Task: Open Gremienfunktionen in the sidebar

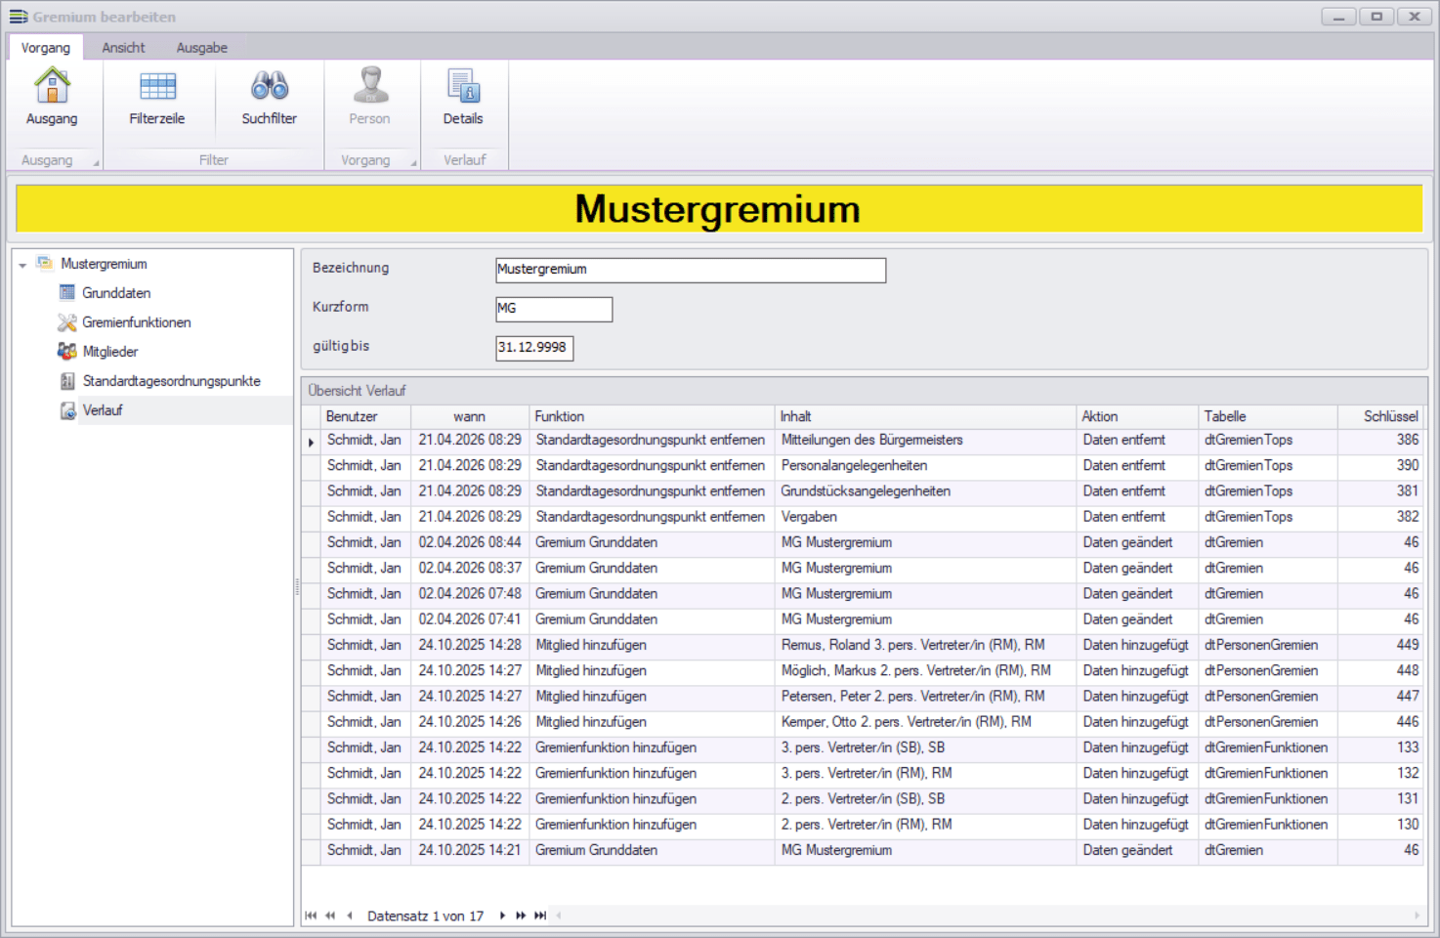Action: coord(136,322)
